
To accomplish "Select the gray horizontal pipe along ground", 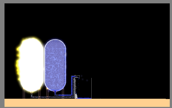I will click(x=53, y=97).
